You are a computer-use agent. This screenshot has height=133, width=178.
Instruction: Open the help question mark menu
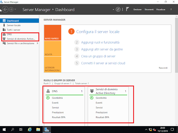(x=171, y=9)
